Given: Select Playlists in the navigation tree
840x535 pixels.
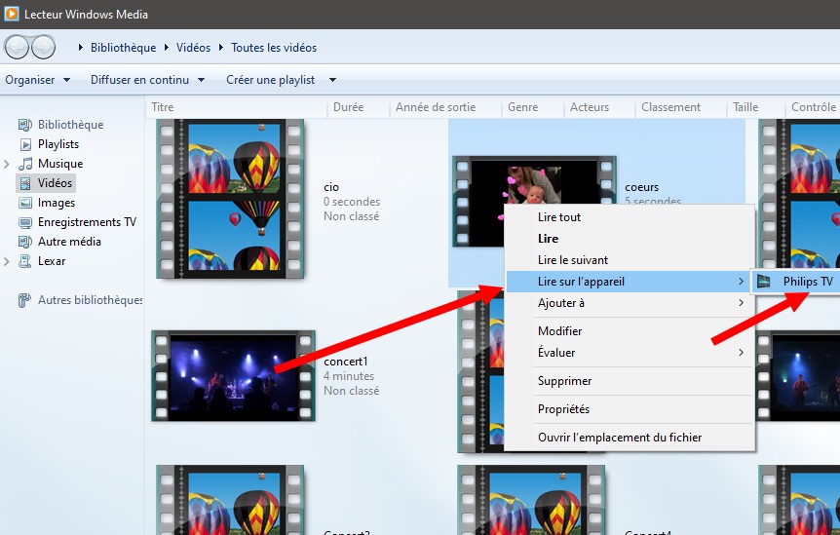Looking at the screenshot, I should point(57,144).
